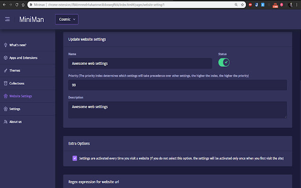Viewport: 301px width, 188px height.
Task: Click inside the Description text area
Action: pos(177,110)
